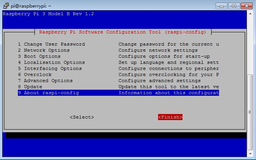Click the vertical scrollbar thumb
Screen dimensions: 256x160
click(250, 112)
